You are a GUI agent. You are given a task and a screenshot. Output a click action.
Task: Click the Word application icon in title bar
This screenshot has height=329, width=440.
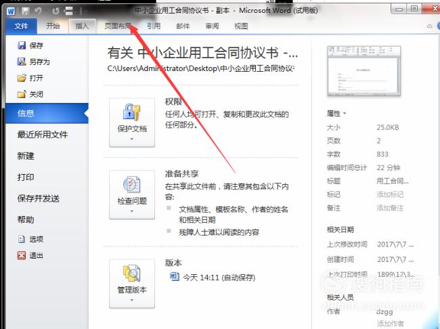click(x=11, y=12)
